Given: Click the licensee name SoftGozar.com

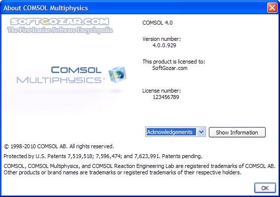Looking at the screenshot, I should [170, 68].
